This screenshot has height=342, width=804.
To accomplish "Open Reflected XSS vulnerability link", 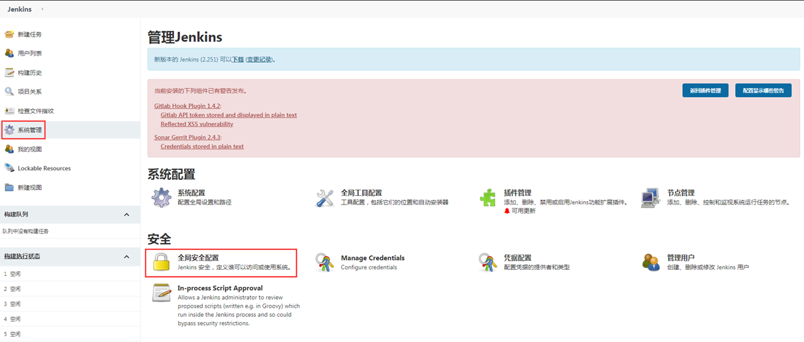I will coord(197,124).
